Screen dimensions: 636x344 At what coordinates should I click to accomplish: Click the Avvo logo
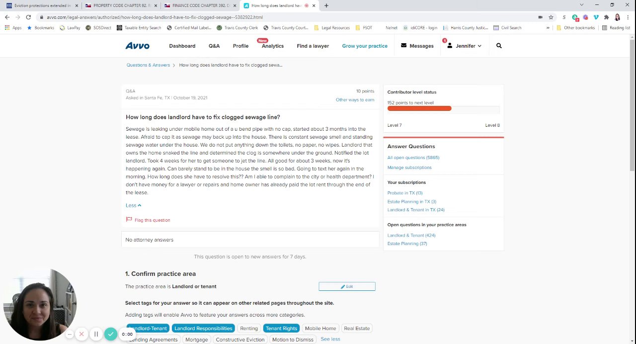click(x=137, y=46)
